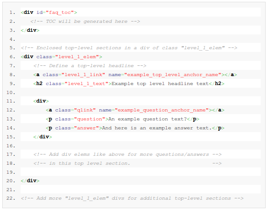The width and height of the screenshot is (267, 210).
Task: Click line number 16.
Action: pyautogui.click(x=11, y=146)
